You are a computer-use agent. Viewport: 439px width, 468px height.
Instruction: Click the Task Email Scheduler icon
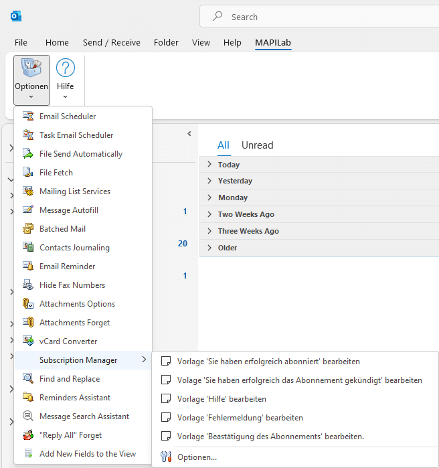(x=28, y=135)
